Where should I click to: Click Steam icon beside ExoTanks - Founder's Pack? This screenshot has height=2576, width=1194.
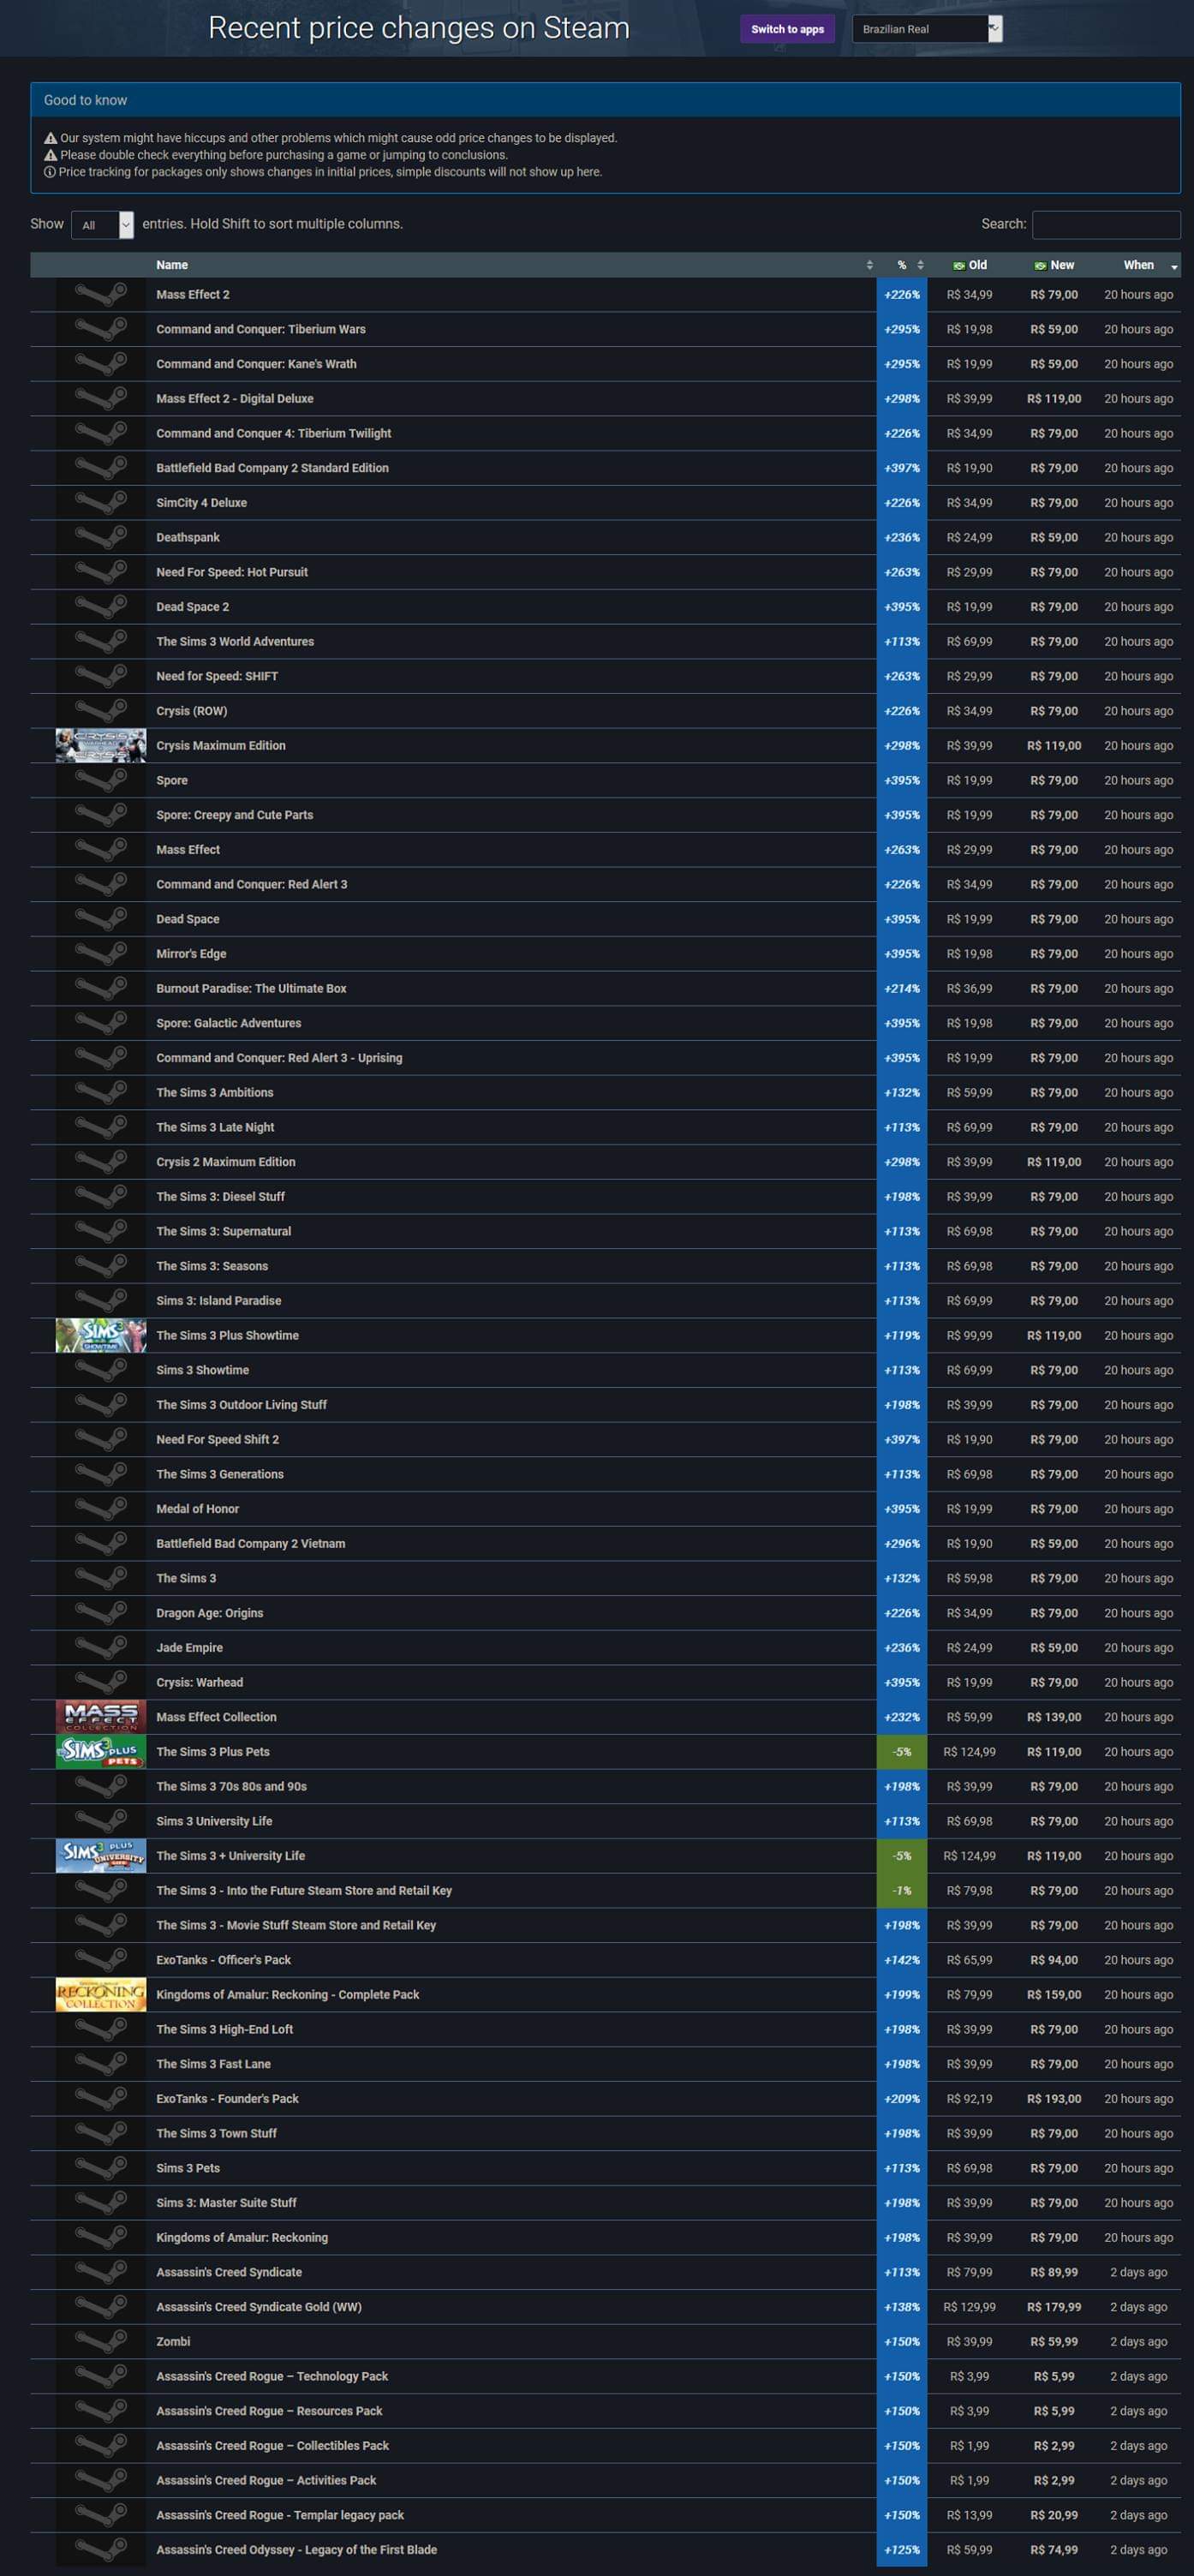click(x=101, y=2099)
